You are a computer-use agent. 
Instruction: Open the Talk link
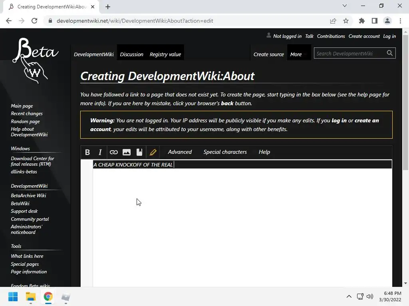(x=309, y=36)
